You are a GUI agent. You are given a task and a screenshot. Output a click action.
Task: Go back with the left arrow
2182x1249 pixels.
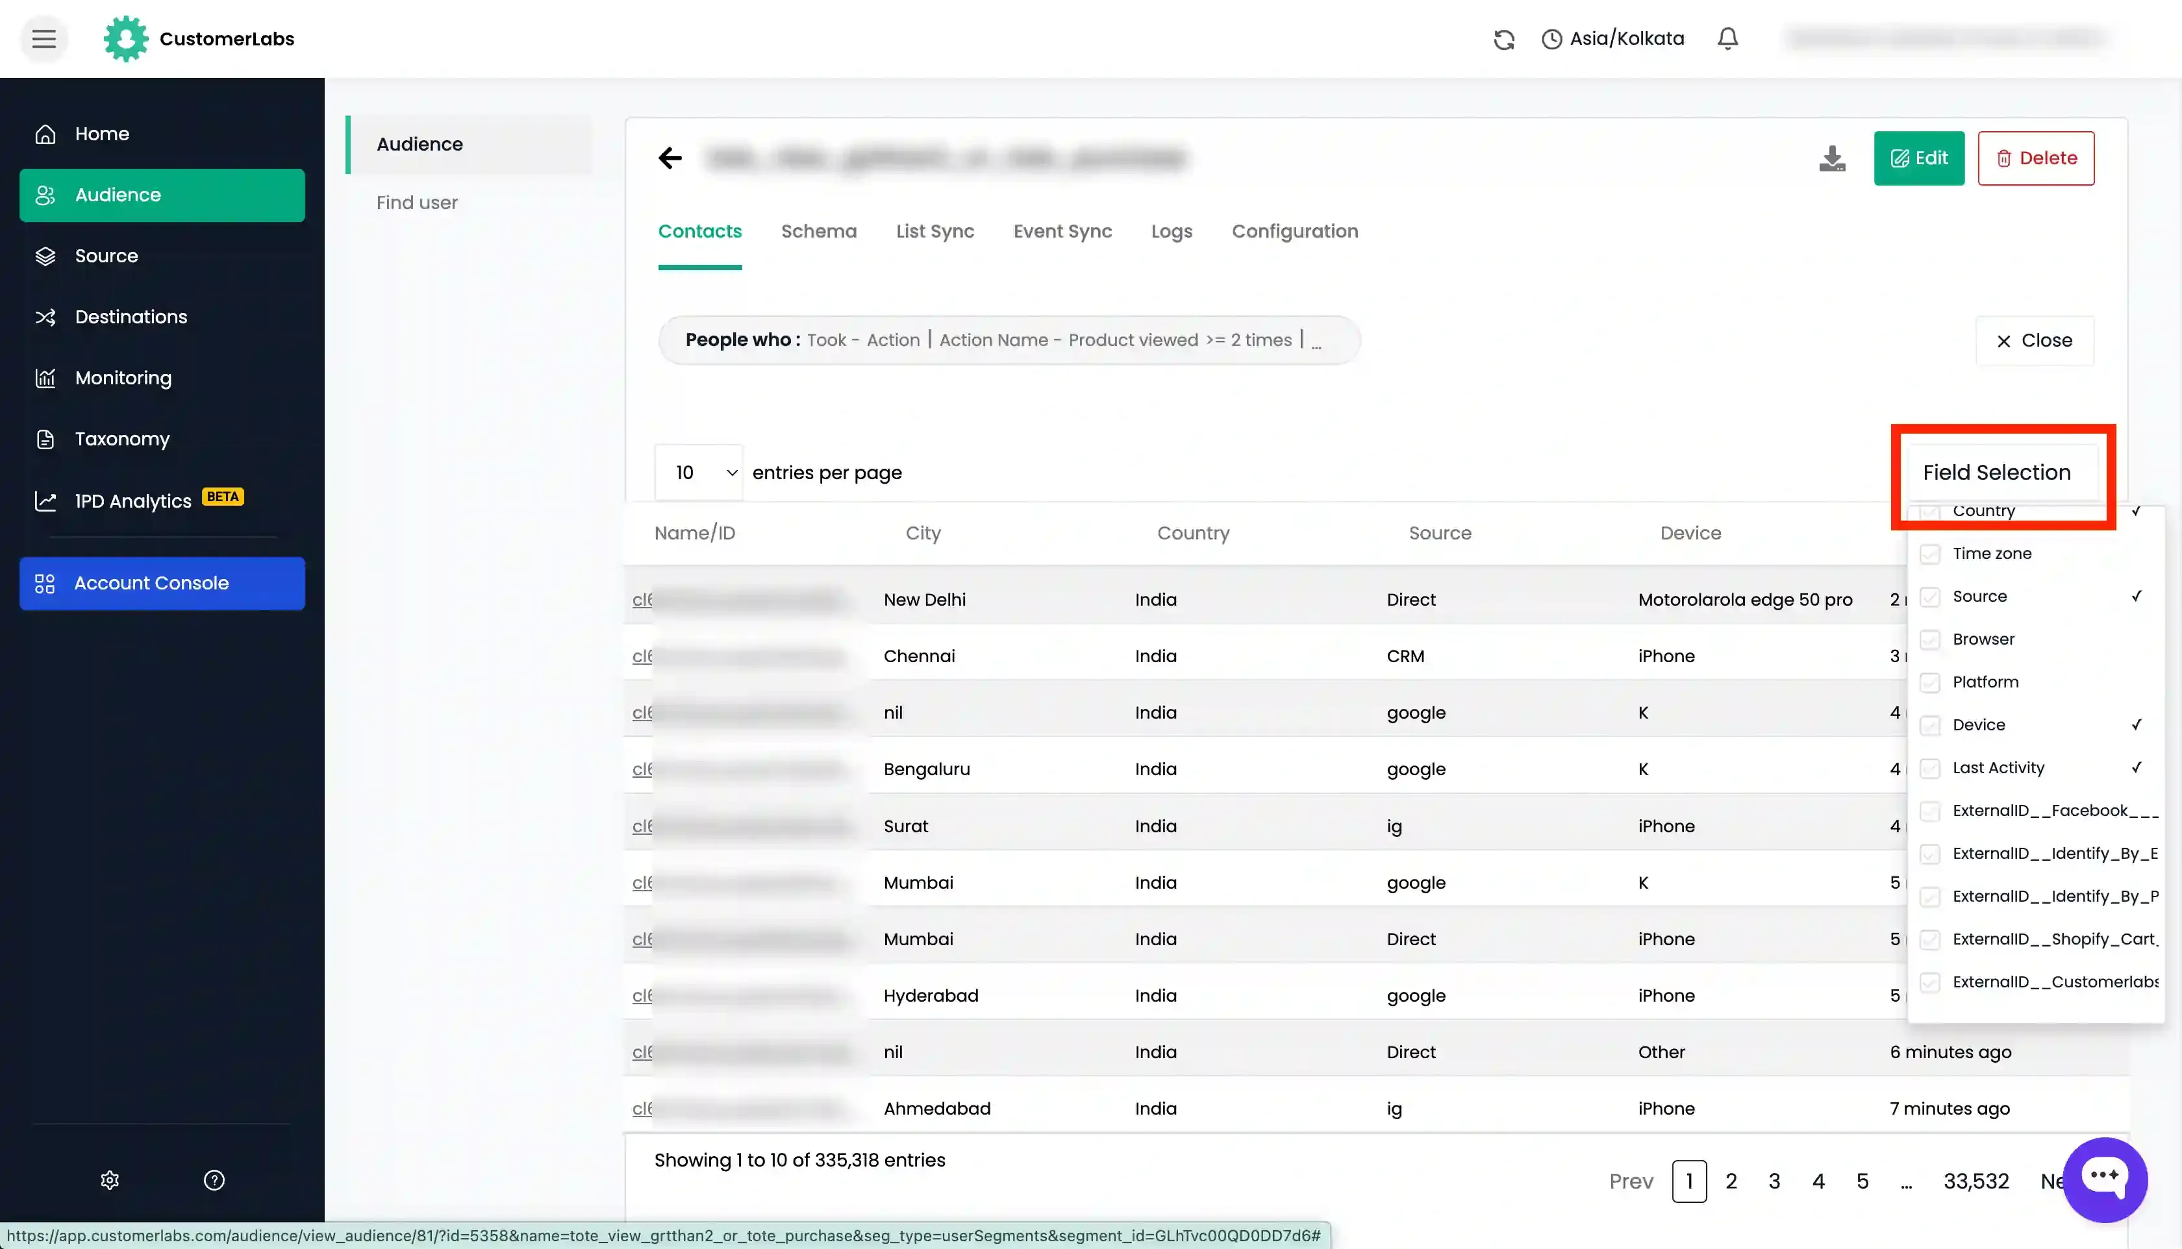pos(670,158)
